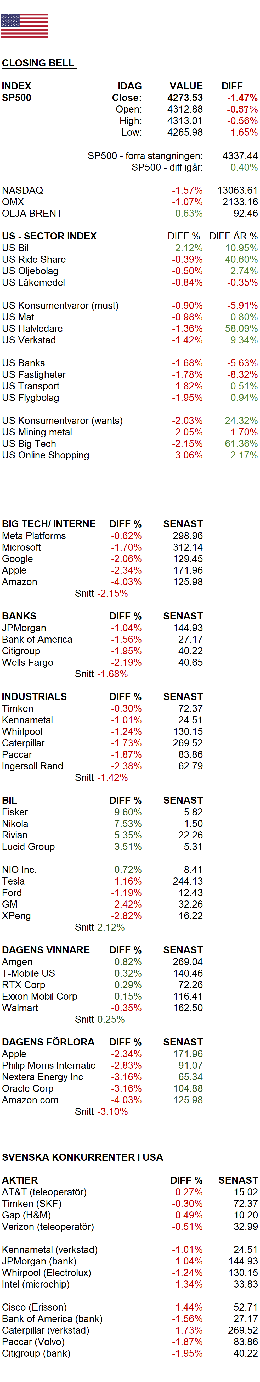The width and height of the screenshot is (260, 1382).
Task: Click Amazon's -4.03% diff value
Action: pos(126,582)
